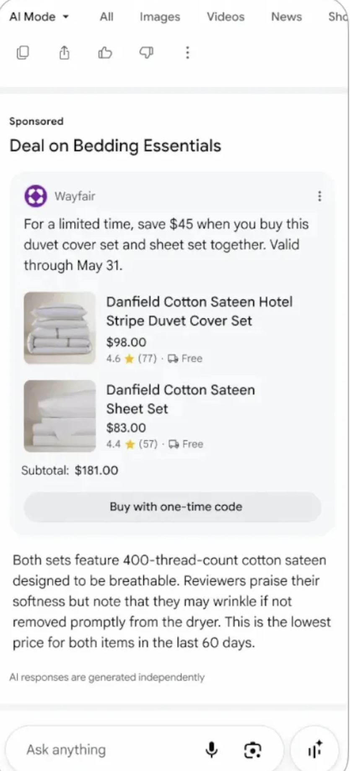Screen dimensions: 350x771
Task: Click the Wayfair purple logo
Action: click(36, 196)
